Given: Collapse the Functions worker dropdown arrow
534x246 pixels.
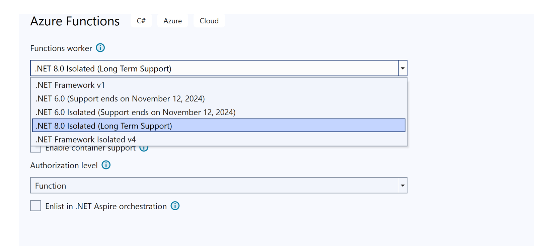Looking at the screenshot, I should pyautogui.click(x=402, y=68).
